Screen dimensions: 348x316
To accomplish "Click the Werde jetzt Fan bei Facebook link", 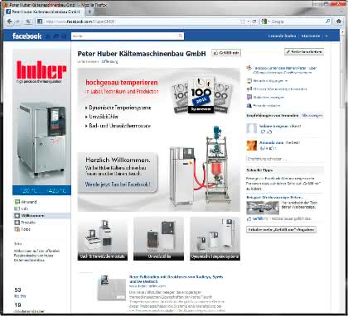I will [x=118, y=184].
